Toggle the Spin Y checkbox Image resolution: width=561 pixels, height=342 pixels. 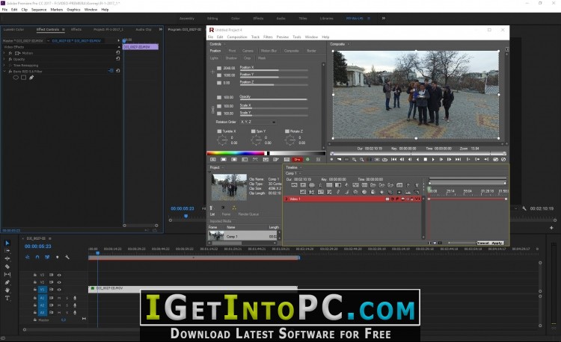coord(254,131)
